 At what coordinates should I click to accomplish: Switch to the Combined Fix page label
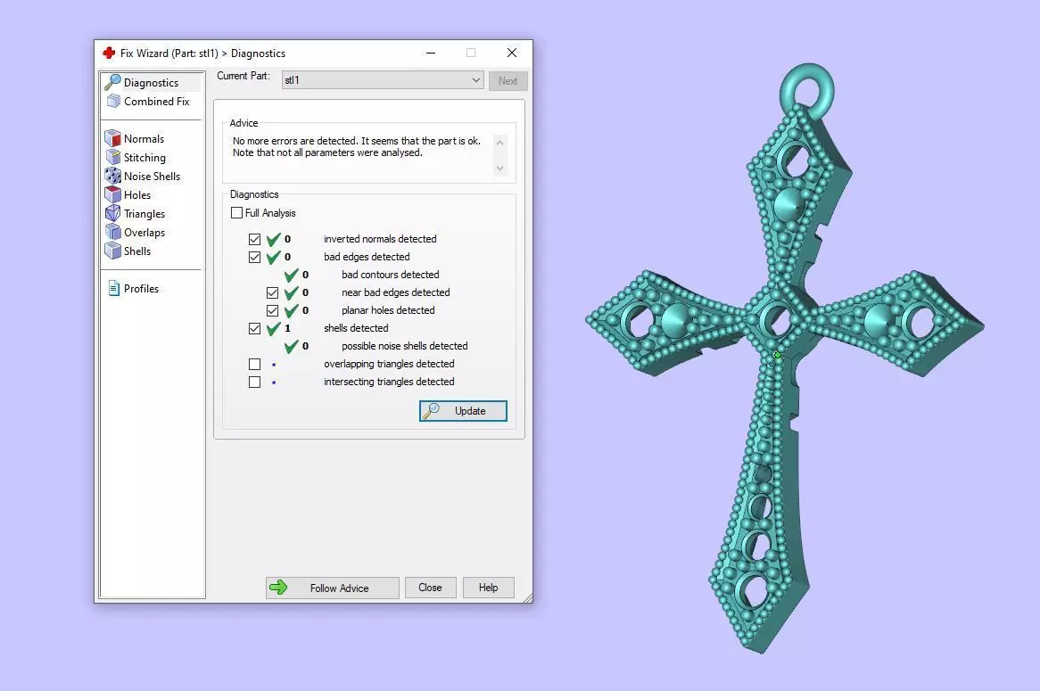click(156, 101)
